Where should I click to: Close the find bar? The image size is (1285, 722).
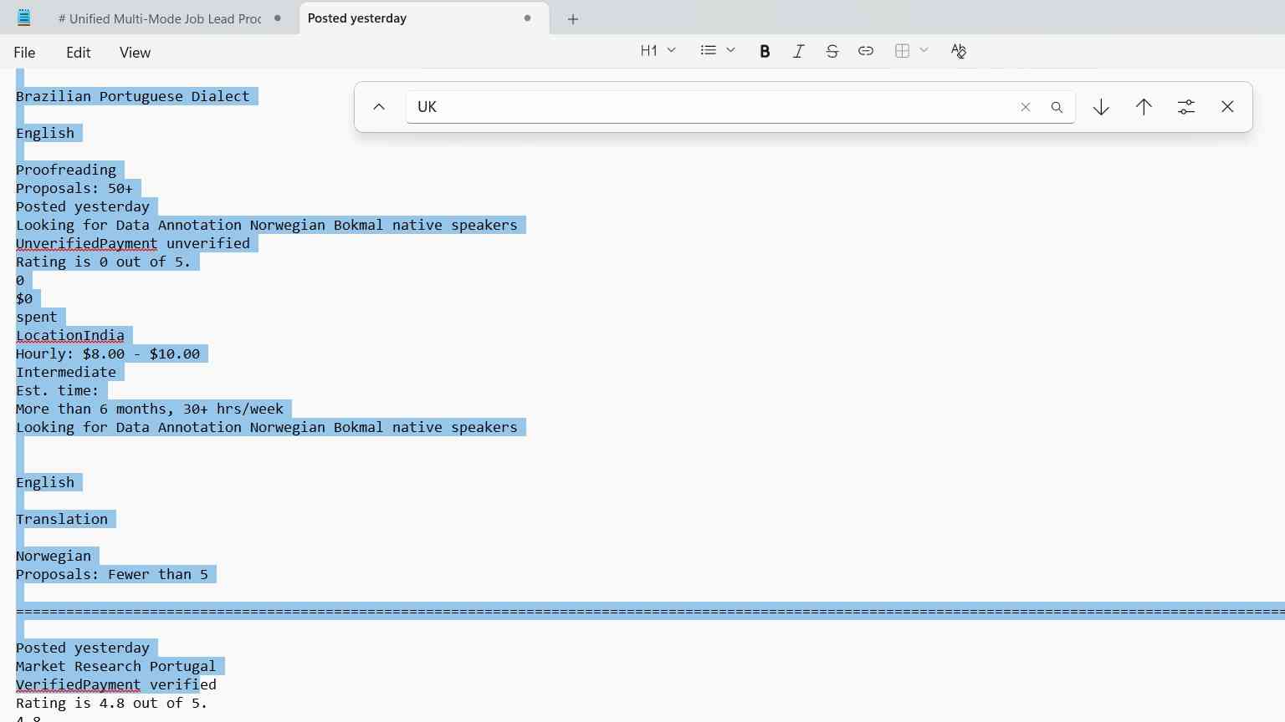click(1227, 107)
